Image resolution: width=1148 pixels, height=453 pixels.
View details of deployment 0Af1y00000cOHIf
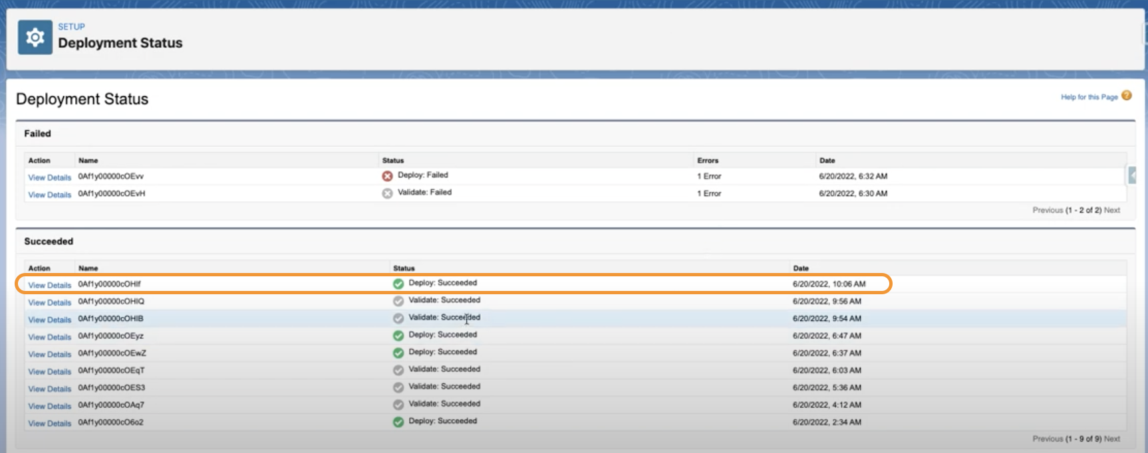tap(50, 285)
